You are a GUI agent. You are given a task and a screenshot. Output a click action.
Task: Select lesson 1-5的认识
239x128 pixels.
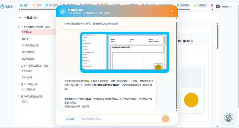tap(38, 32)
